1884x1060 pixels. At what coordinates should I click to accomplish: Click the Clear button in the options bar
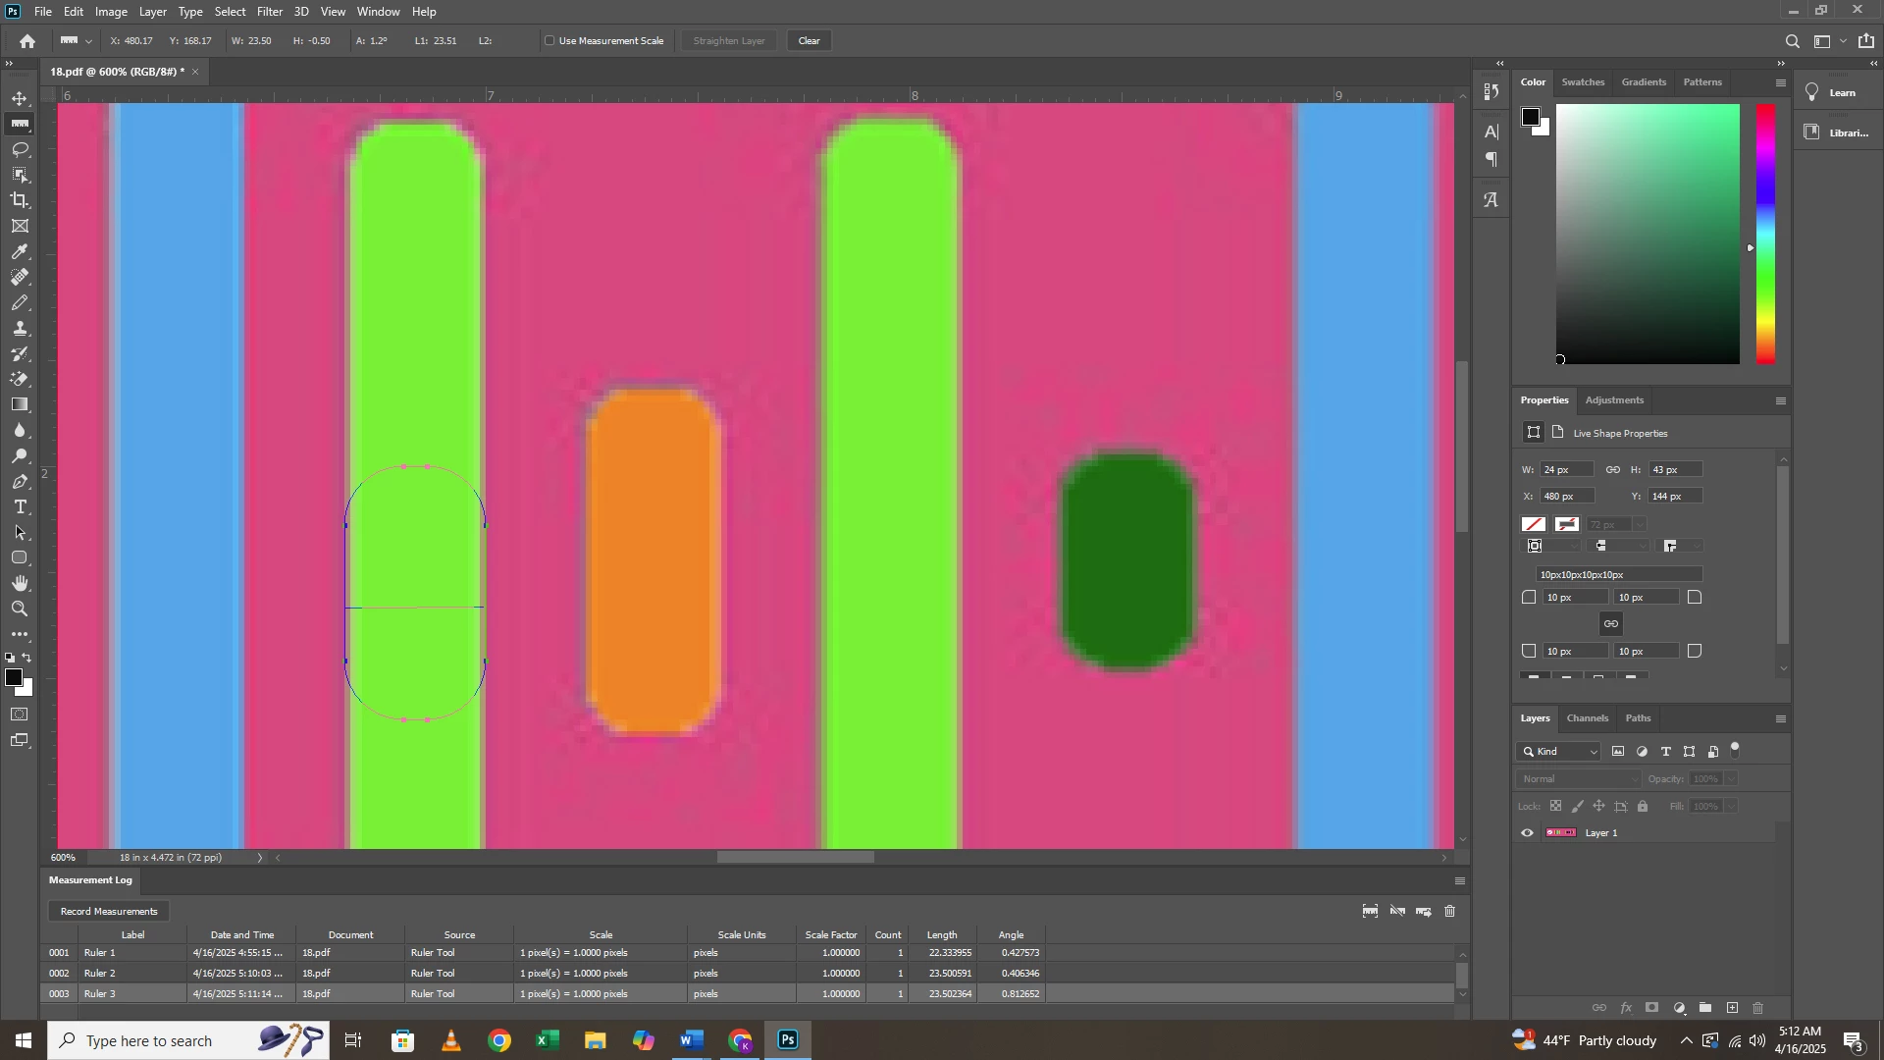(810, 41)
